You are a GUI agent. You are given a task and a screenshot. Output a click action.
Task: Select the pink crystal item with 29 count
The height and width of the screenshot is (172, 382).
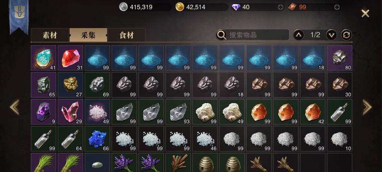[x=70, y=111]
